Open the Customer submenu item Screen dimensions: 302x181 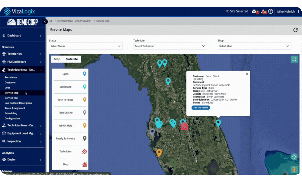[x=10, y=83]
